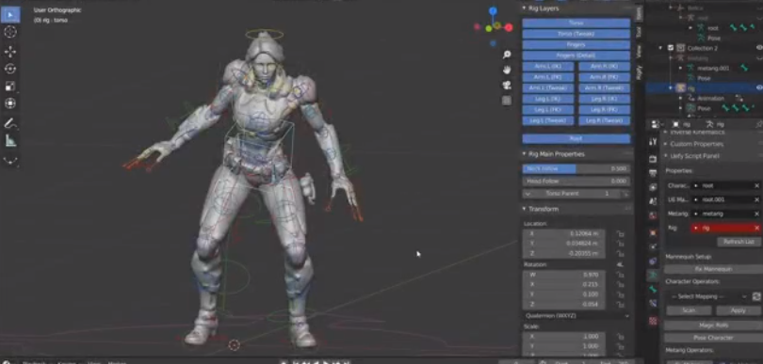763x364 pixels.
Task: Click the zoom magnifier viewport icon
Action: coord(507,55)
